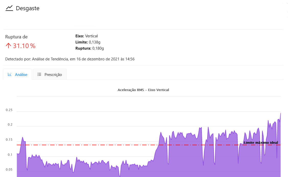288x177 pixels.
Task: Click the 31.10 % rupture value
Action: click(x=24, y=46)
